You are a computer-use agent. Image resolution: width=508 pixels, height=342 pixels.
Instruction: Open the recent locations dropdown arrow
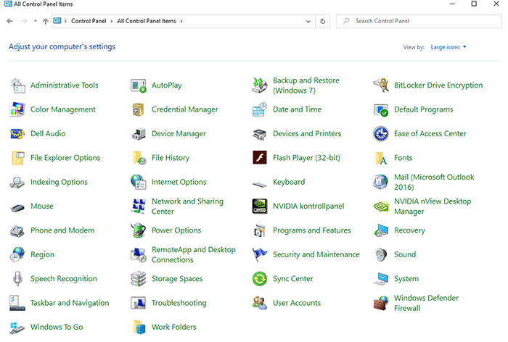pos(36,21)
